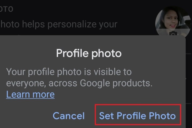Tap the camera icon on the profile picture
192x128 pixels.
(174, 34)
